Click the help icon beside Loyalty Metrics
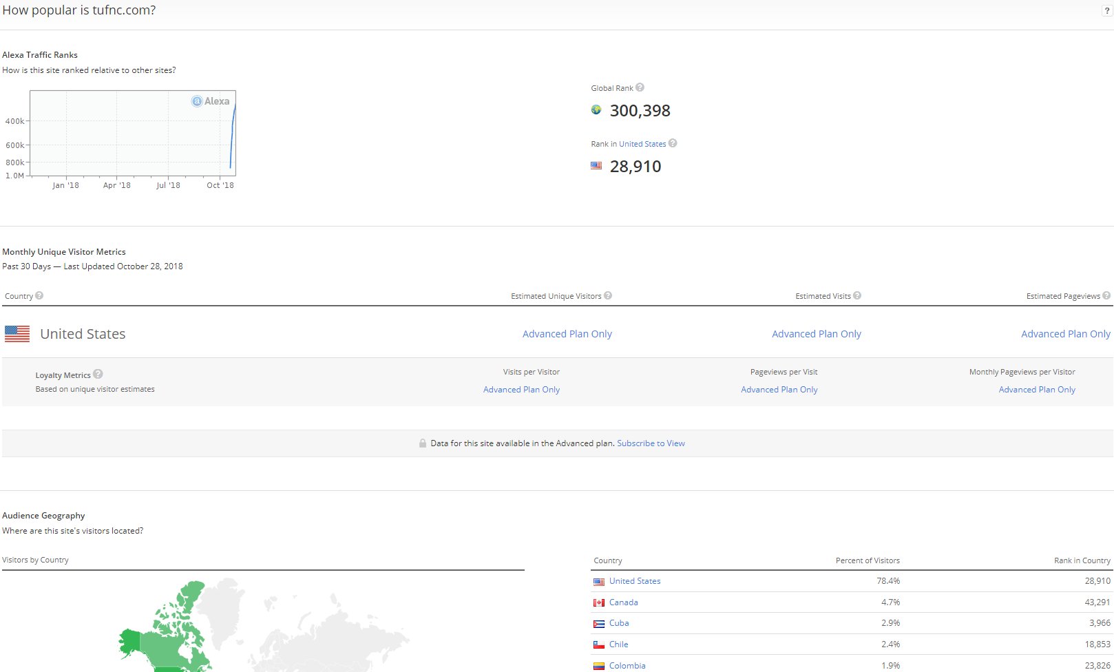The height and width of the screenshot is (672, 1114). pos(98,375)
